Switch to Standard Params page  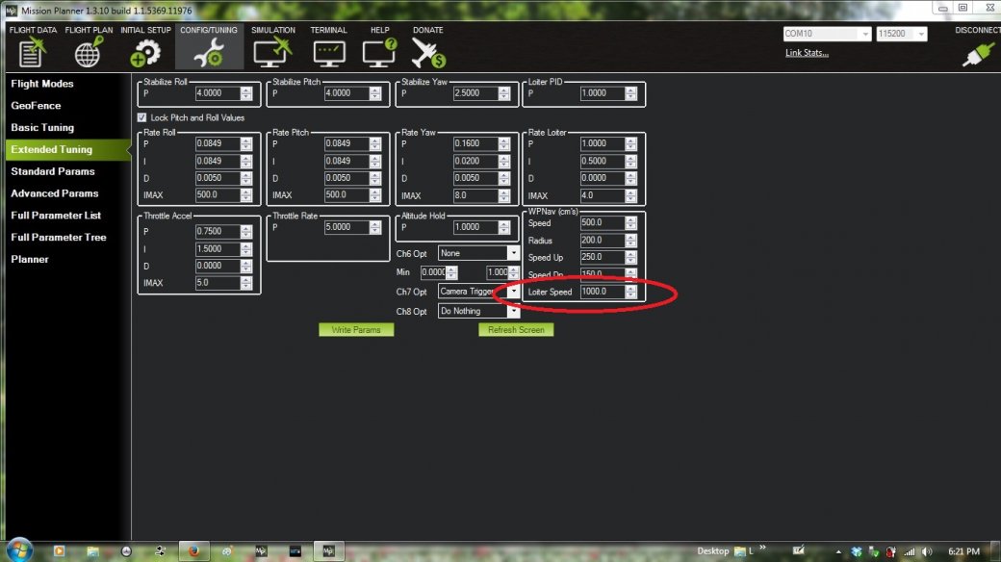point(53,171)
